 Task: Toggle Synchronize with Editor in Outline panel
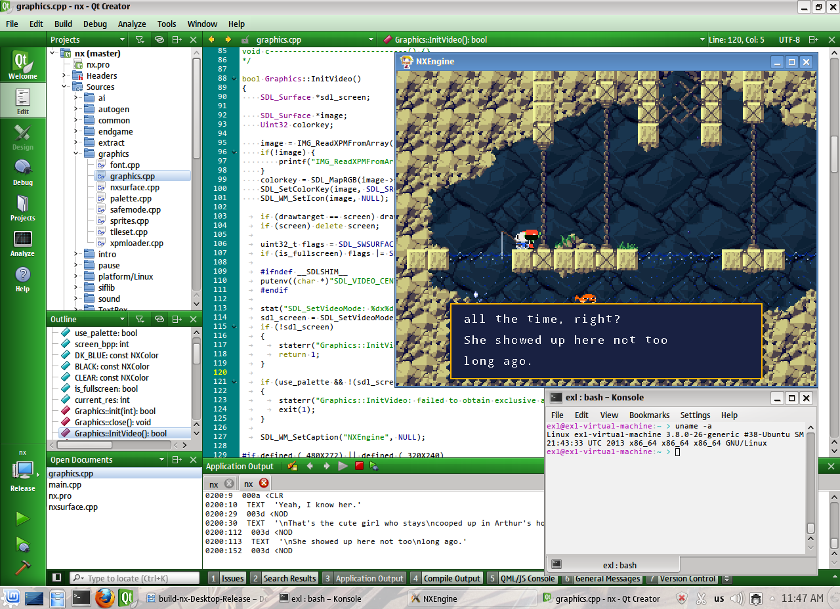pos(159,320)
